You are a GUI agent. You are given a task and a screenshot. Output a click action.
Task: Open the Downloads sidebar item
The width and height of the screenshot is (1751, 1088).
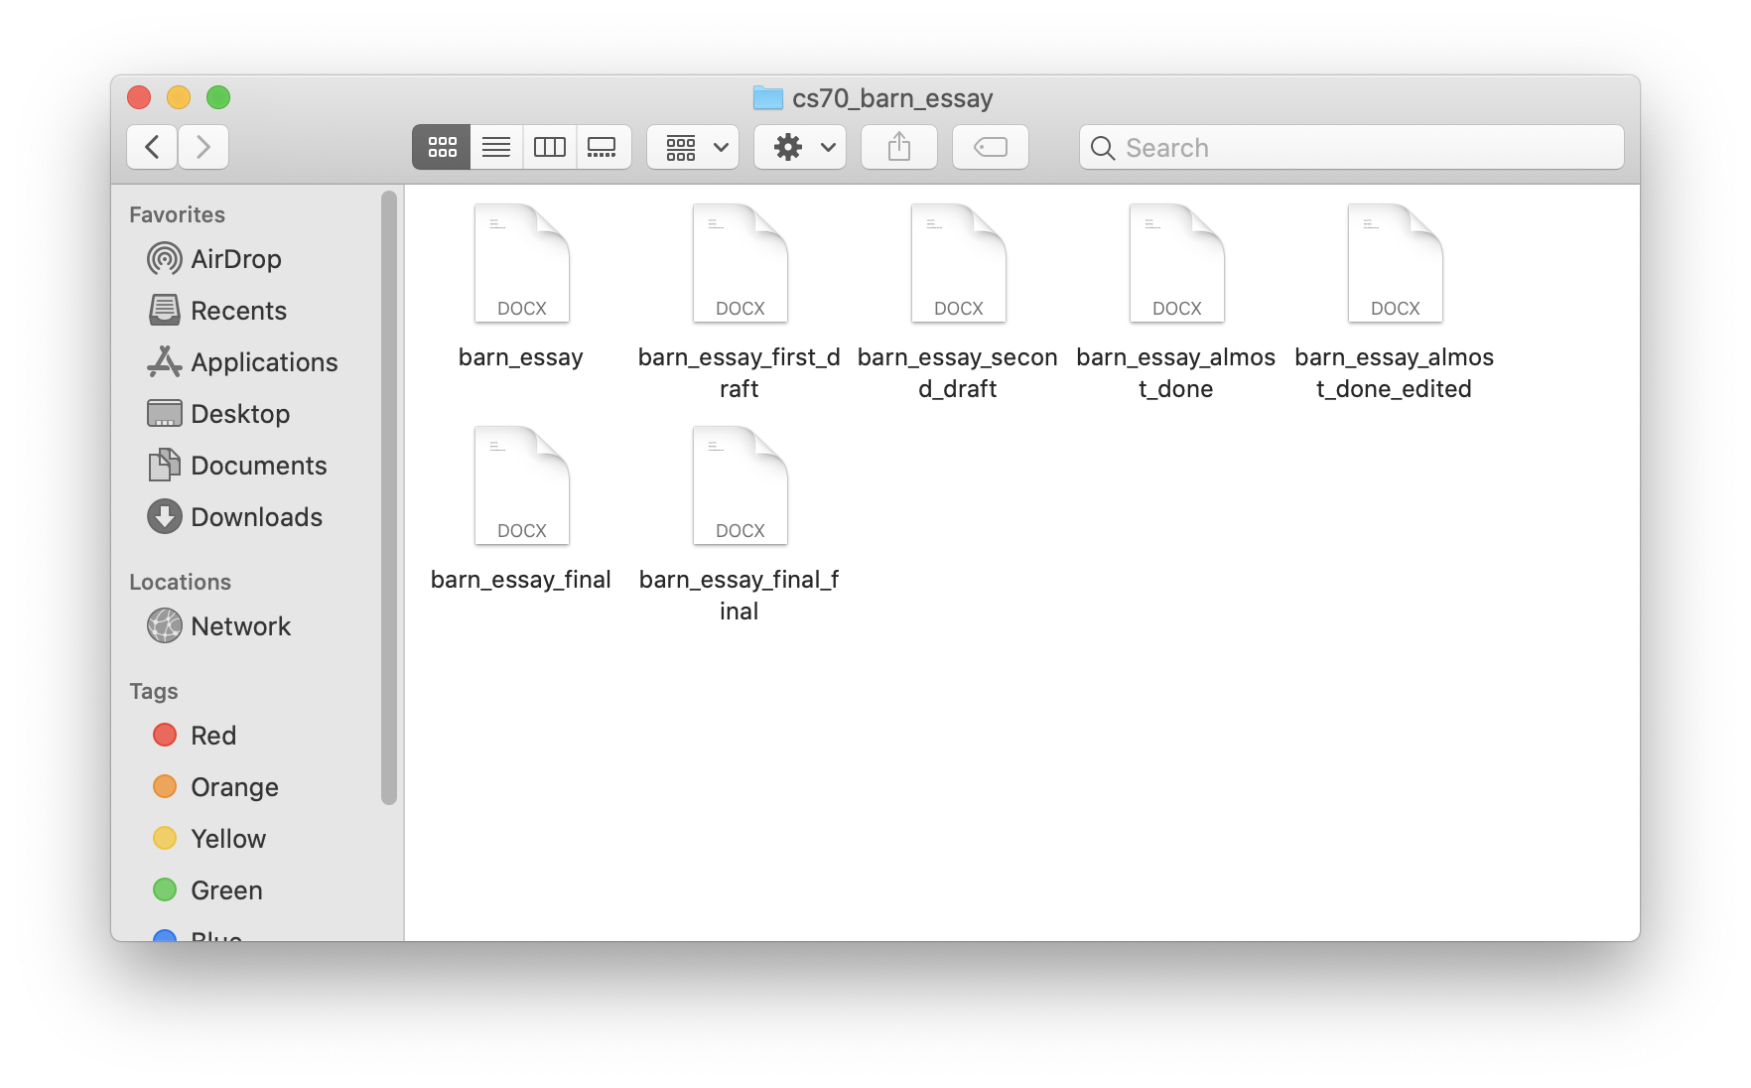pos(256,516)
